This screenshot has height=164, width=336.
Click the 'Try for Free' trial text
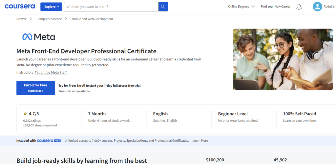pyautogui.click(x=99, y=86)
